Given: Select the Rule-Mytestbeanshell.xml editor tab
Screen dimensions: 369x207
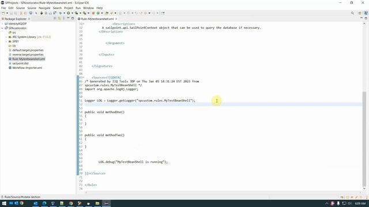Looking at the screenshot, I should pyautogui.click(x=97, y=19).
